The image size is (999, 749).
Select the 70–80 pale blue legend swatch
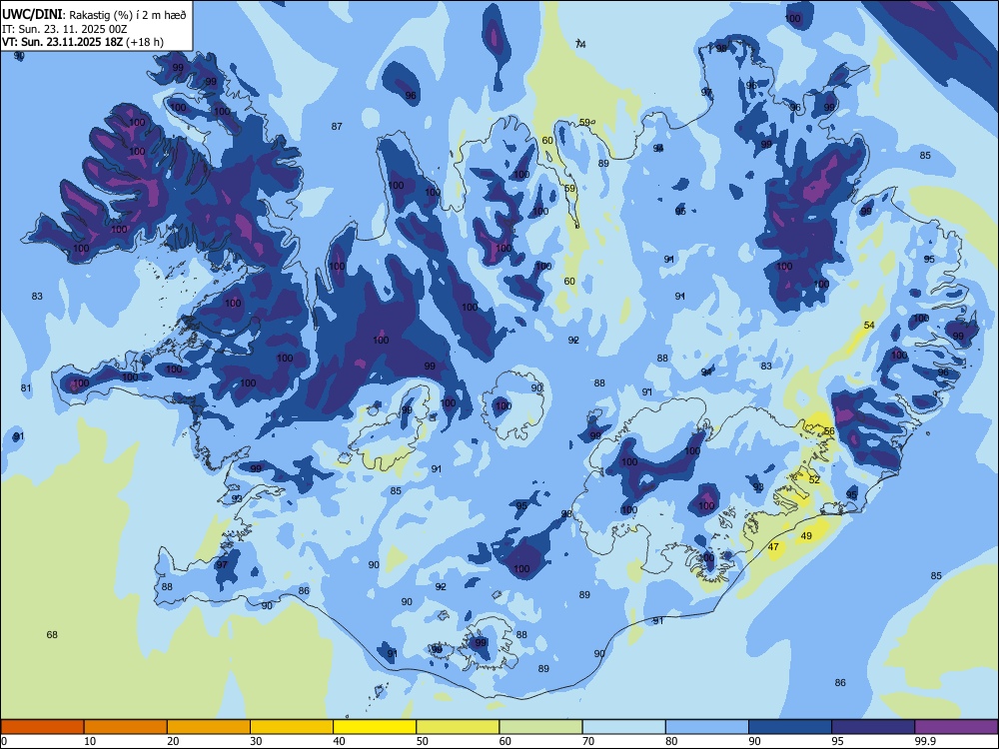click(624, 727)
